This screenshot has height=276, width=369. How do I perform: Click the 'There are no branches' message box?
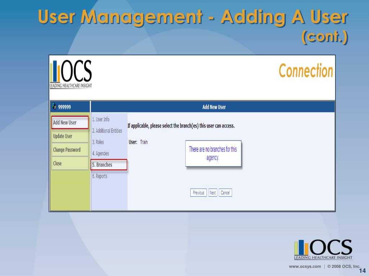click(213, 153)
